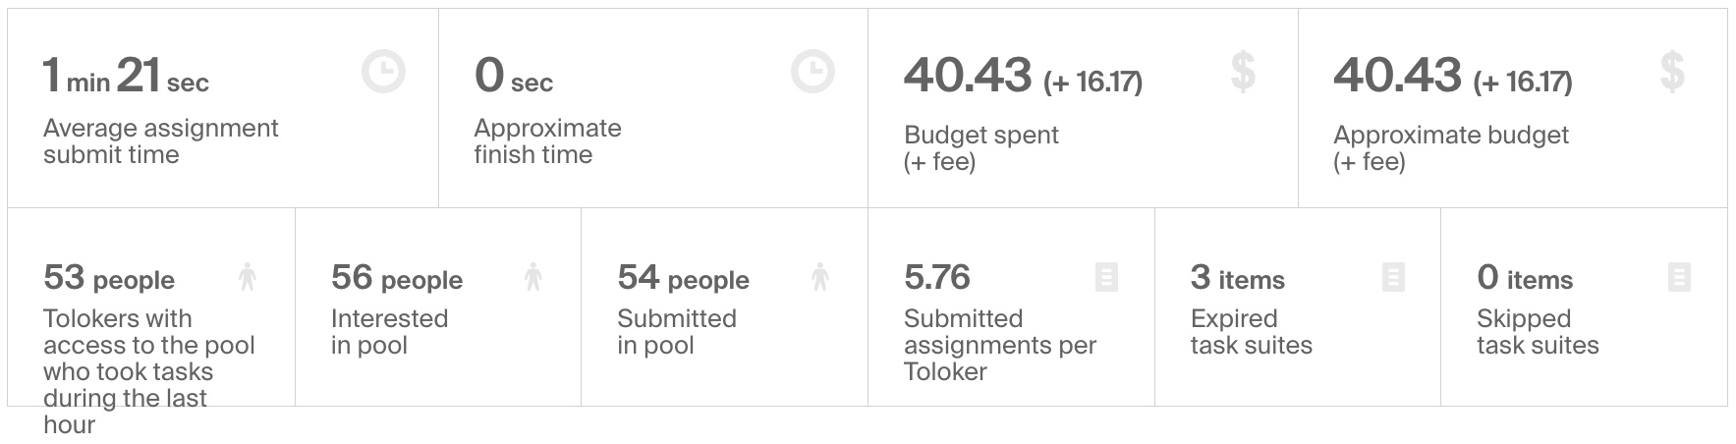This screenshot has height=444, width=1736.
Task: Click the 3 items expired value
Action: (x=1237, y=279)
